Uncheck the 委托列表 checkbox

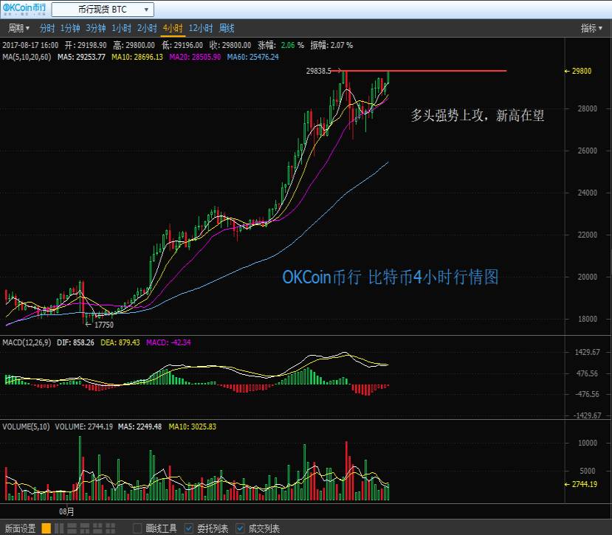[189, 528]
